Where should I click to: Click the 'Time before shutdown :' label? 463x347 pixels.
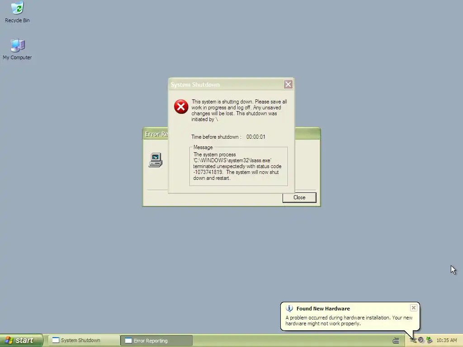tap(217, 137)
